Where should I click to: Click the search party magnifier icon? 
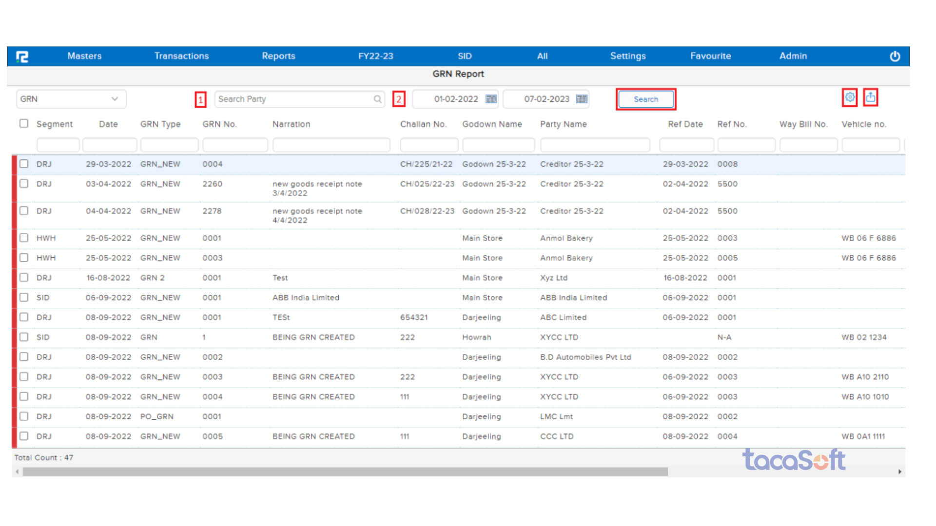[378, 99]
